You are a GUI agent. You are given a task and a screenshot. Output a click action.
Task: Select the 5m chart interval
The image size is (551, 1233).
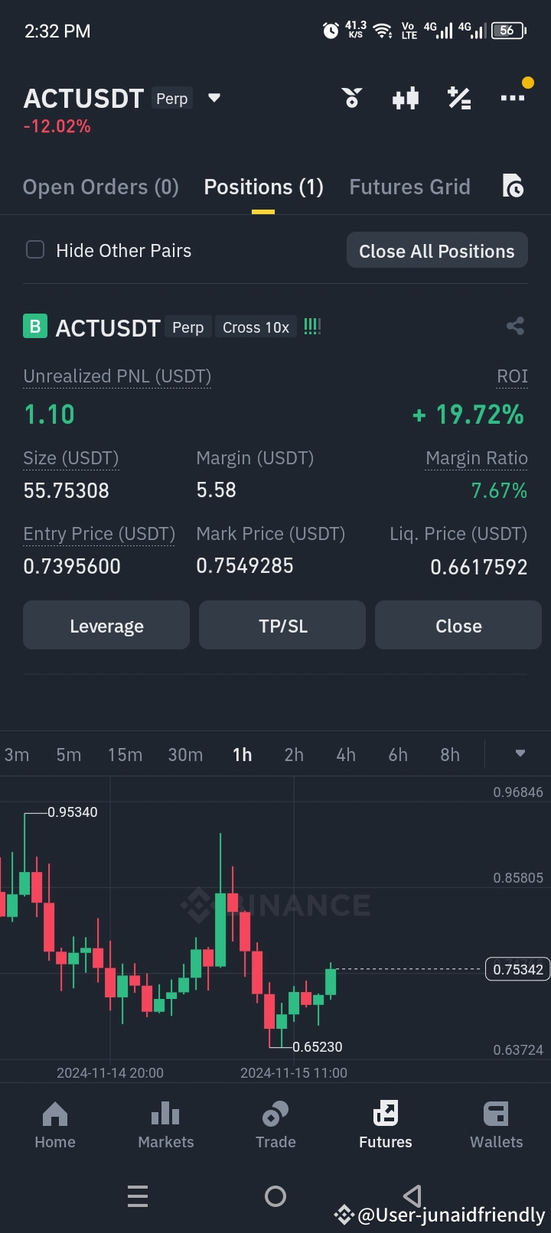(68, 755)
